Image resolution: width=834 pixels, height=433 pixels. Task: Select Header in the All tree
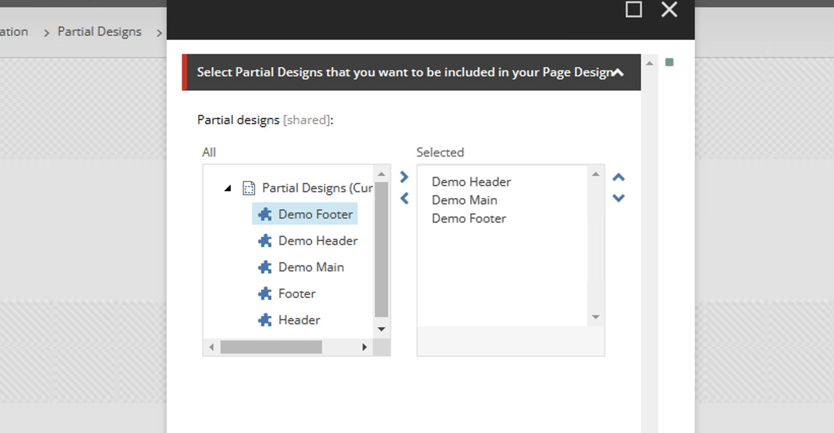tap(299, 320)
